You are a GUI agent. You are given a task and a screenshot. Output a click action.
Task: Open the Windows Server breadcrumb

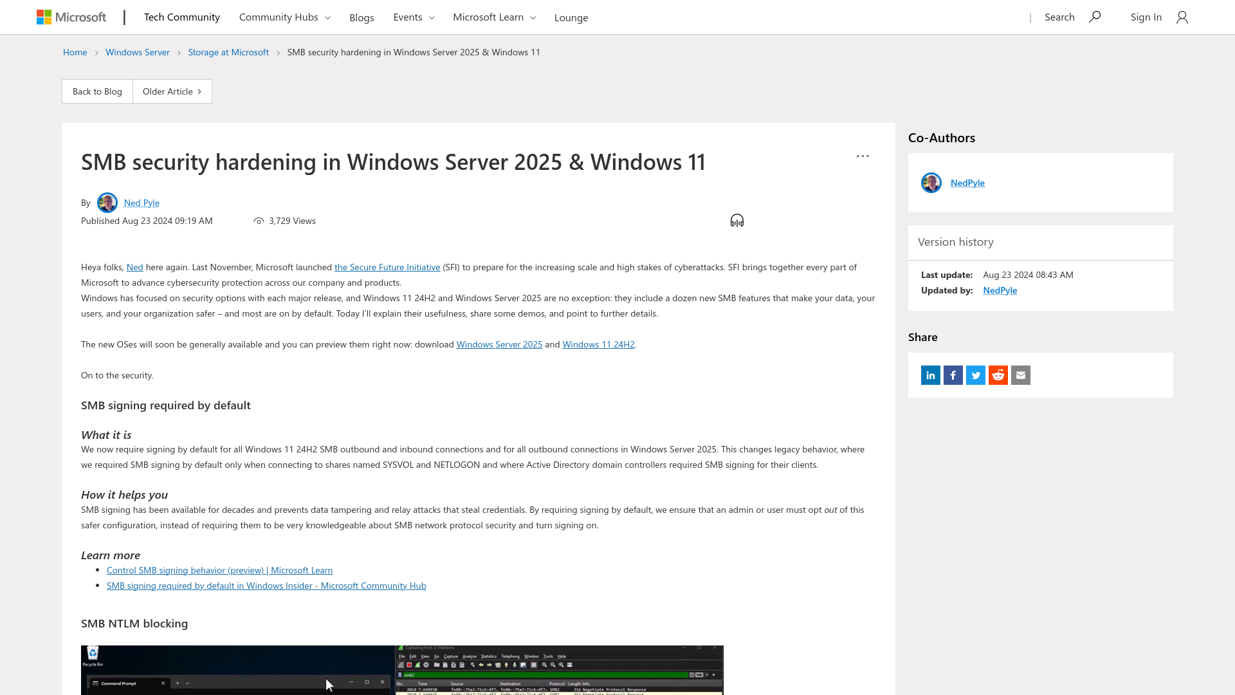tap(138, 52)
